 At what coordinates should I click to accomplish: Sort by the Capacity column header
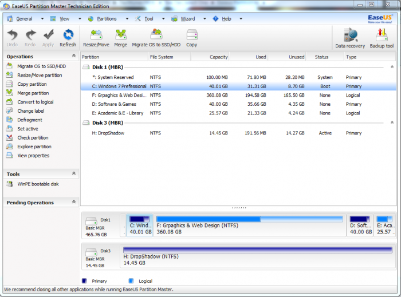pyautogui.click(x=210, y=57)
